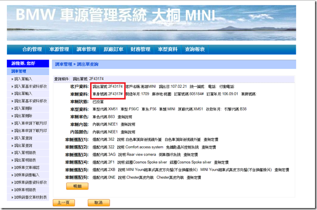Click the 調出單查詢 breadcrumb text

coord(88,64)
